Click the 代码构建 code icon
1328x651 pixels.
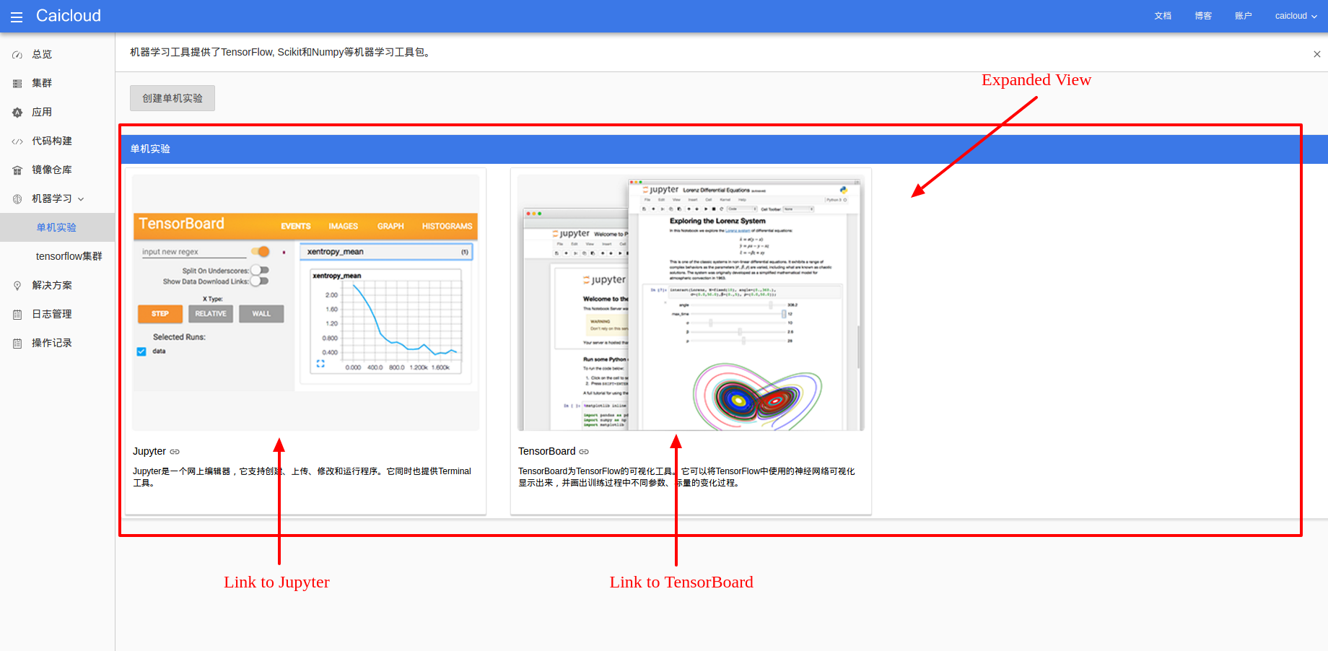[x=17, y=141]
